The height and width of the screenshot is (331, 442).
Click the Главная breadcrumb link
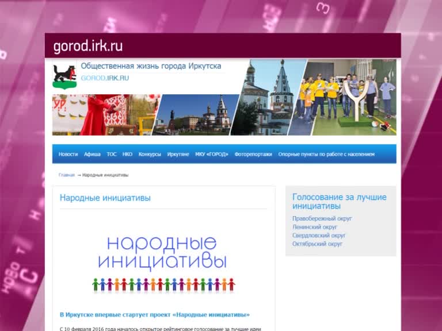point(67,175)
